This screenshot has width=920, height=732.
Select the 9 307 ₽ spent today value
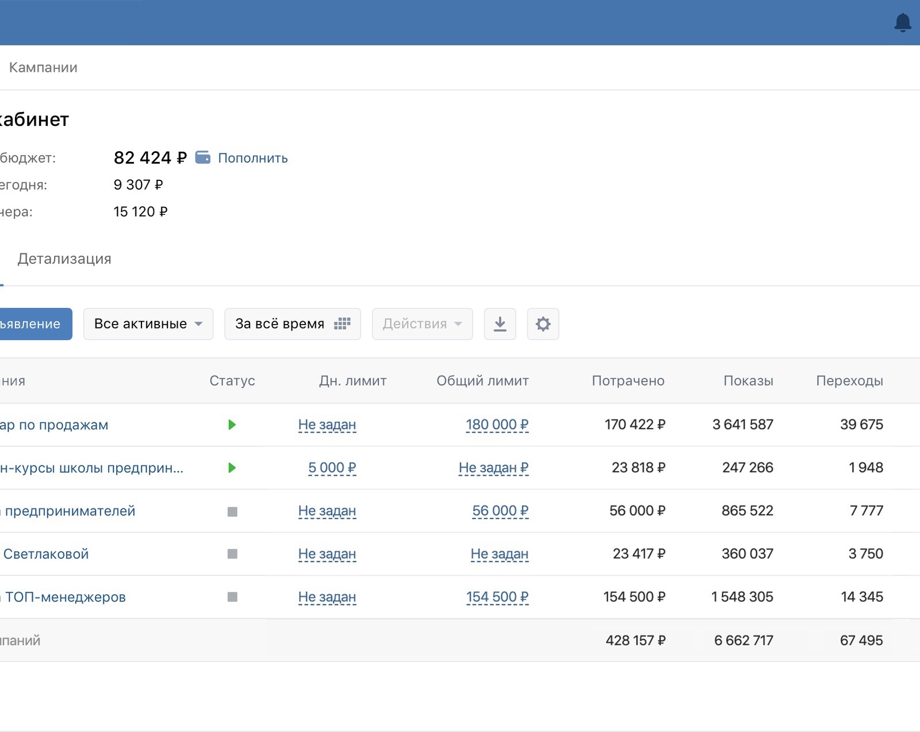pyautogui.click(x=139, y=184)
